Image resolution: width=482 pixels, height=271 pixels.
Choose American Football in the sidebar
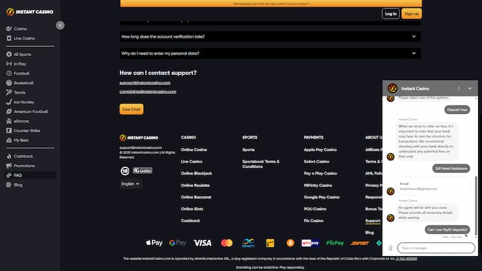point(31,111)
